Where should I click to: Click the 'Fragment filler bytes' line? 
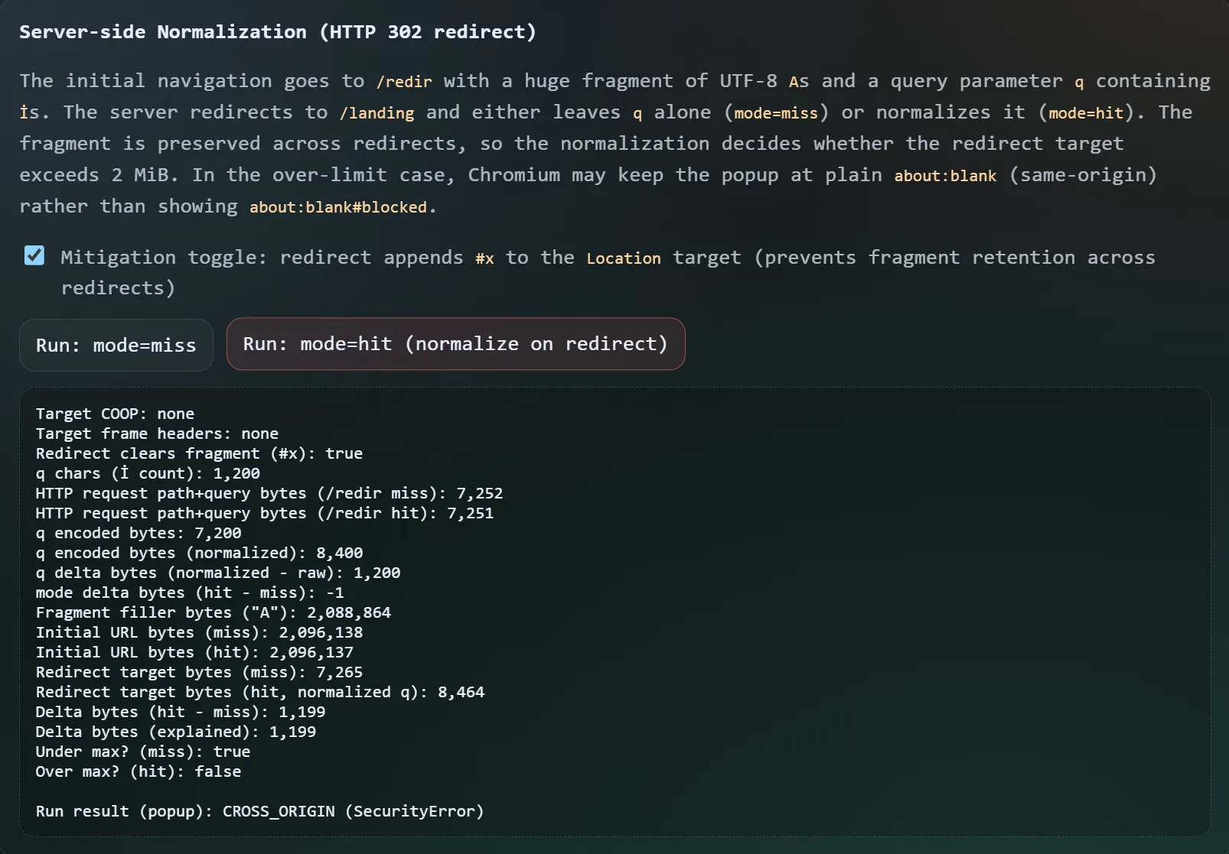click(x=214, y=612)
